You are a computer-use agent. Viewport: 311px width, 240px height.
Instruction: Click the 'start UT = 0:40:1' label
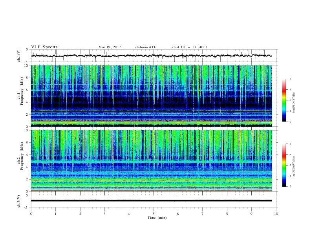tap(190, 47)
